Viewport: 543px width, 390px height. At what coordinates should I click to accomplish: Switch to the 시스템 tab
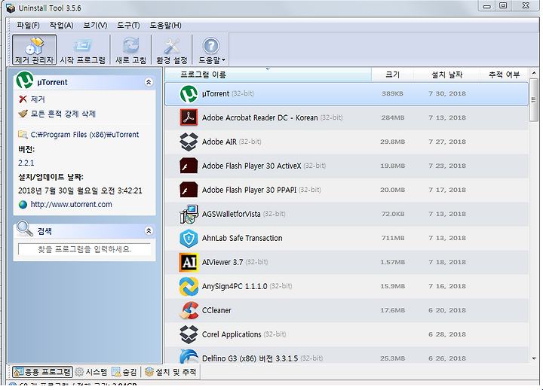[91, 372]
